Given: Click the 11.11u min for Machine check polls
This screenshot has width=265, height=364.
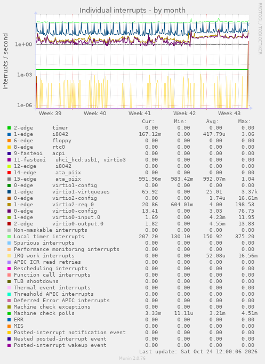Looking at the screenshot, I should (184, 313).
